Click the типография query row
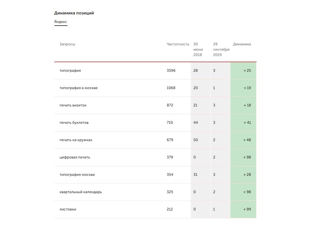Image resolution: width=317 pixels, height=227 pixels. (70, 71)
